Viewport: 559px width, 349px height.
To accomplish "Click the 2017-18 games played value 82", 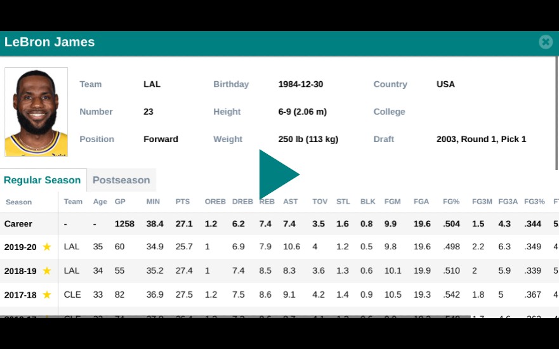I will 119,294.
